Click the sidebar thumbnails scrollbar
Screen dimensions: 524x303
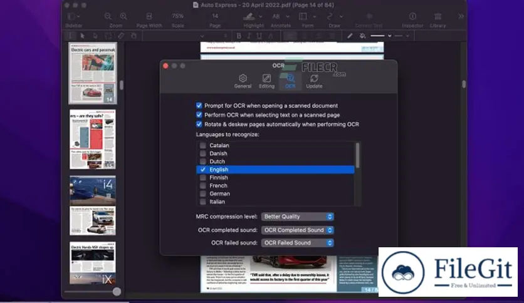(122, 85)
